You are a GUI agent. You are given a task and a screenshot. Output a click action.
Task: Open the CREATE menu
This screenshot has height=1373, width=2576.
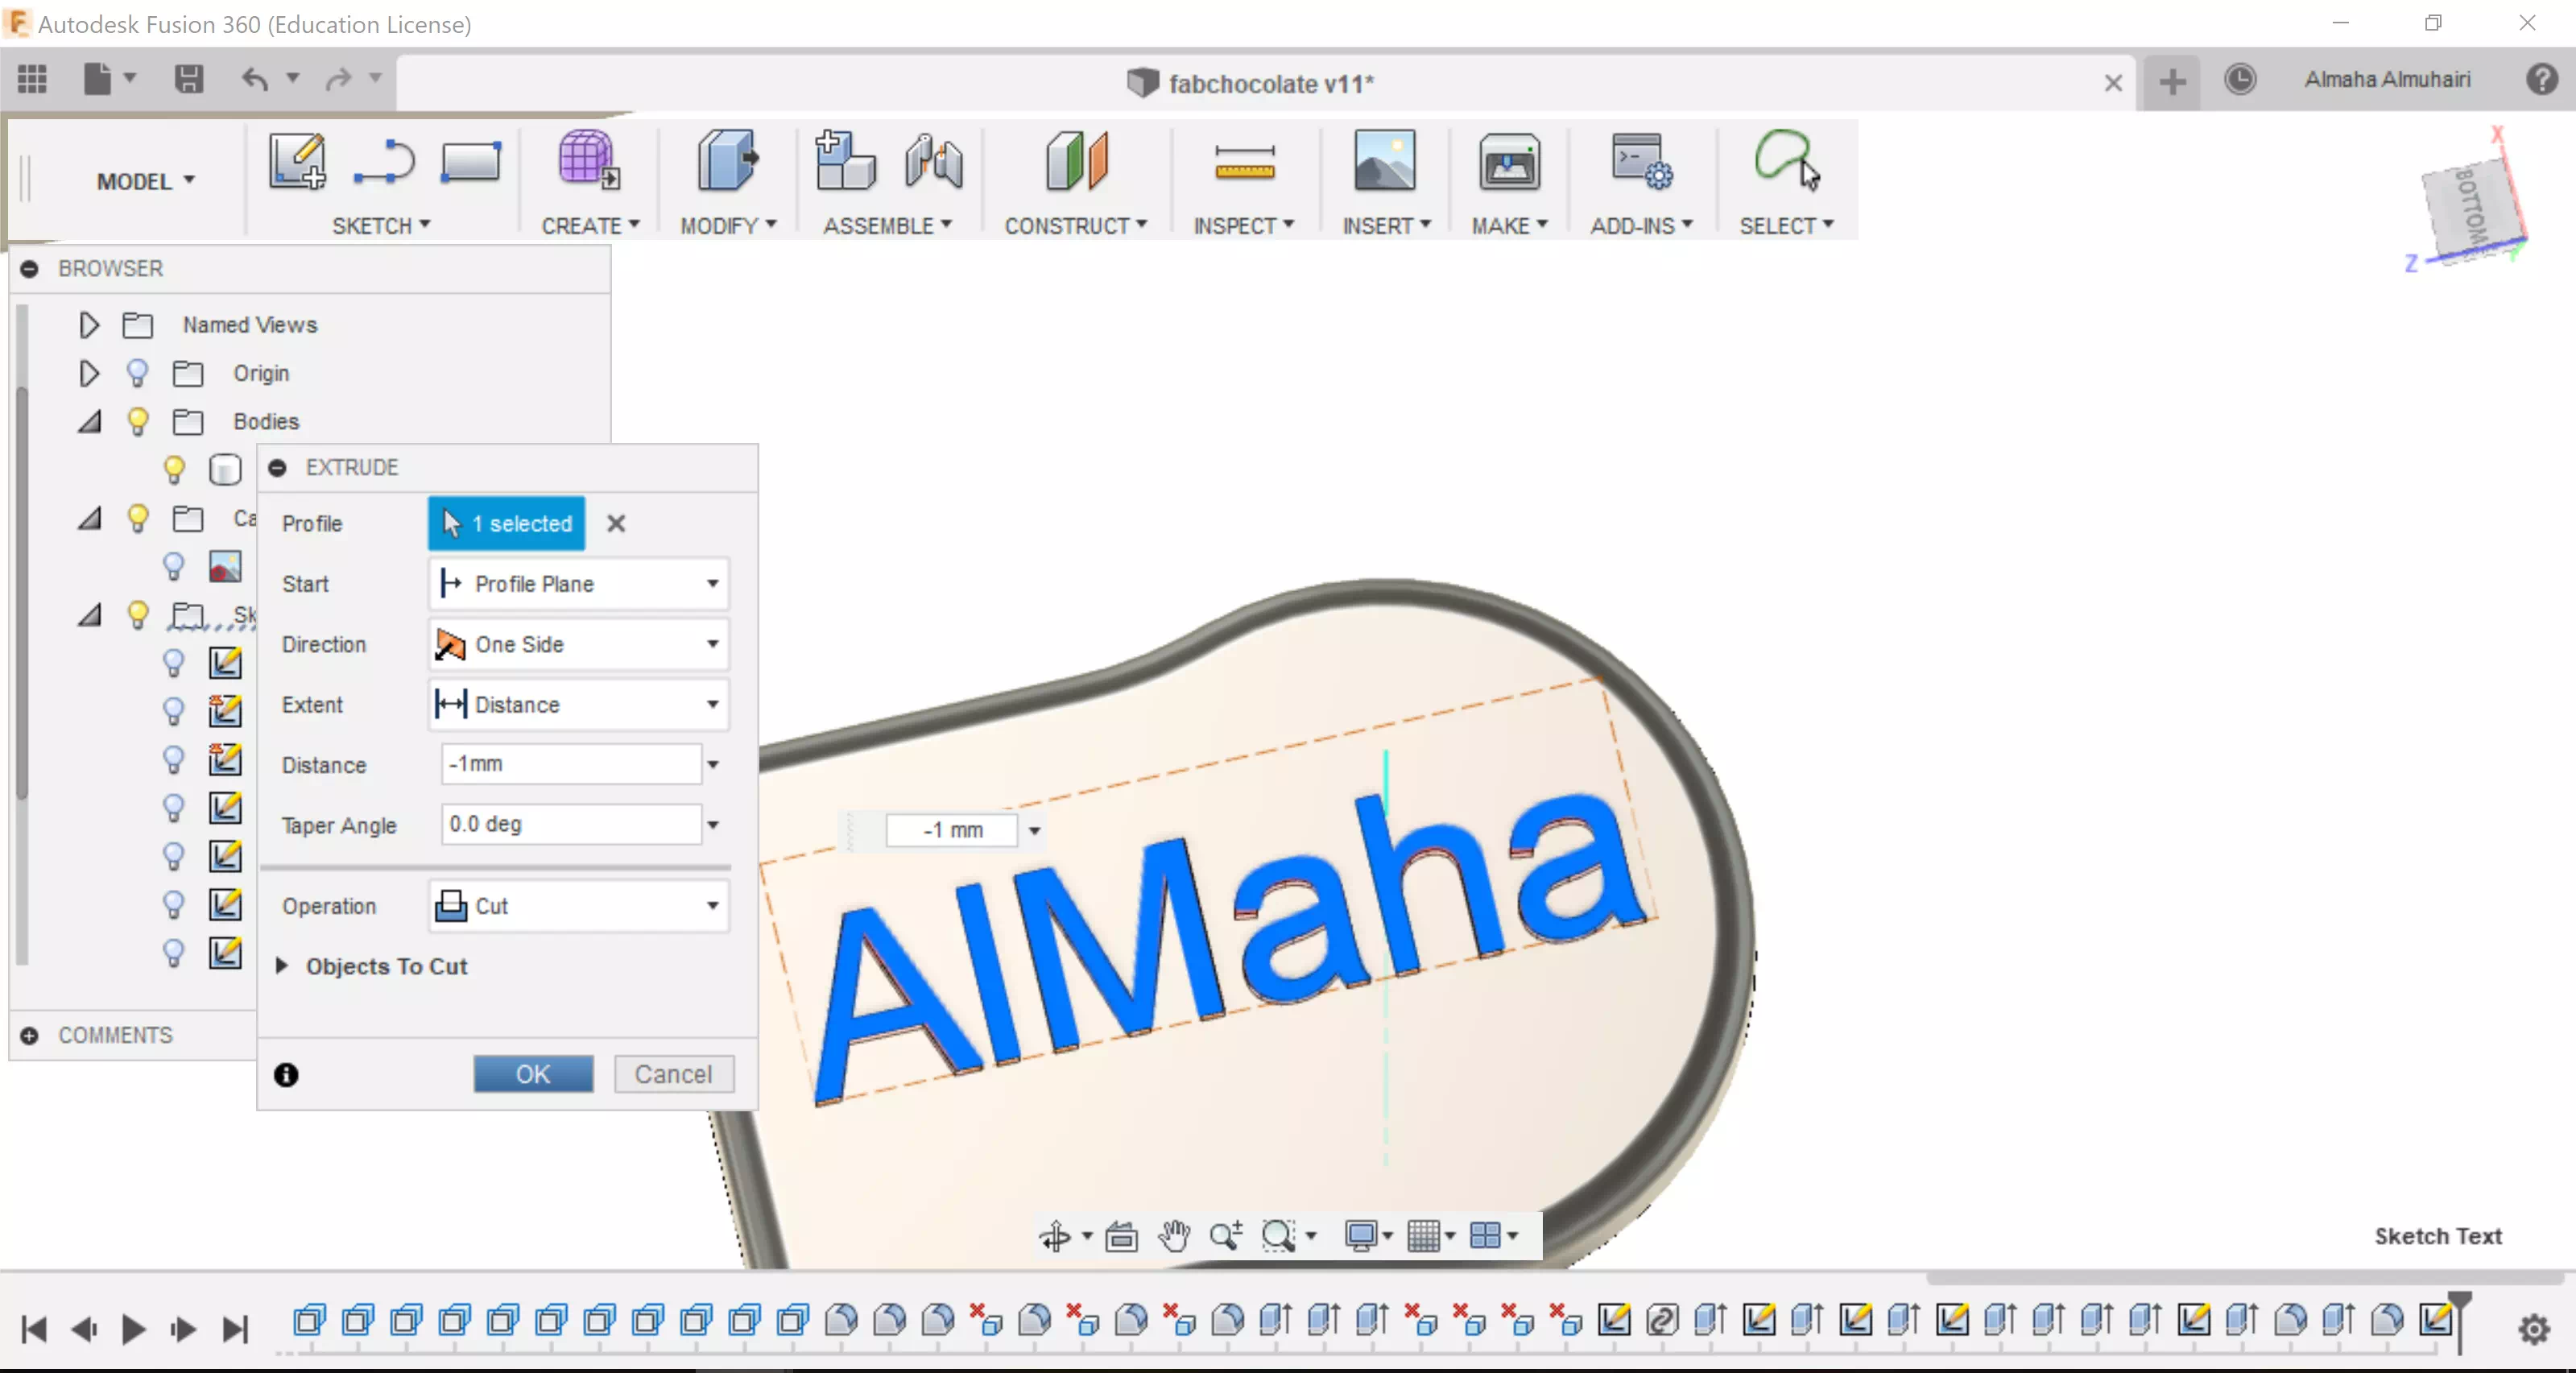pos(589,226)
